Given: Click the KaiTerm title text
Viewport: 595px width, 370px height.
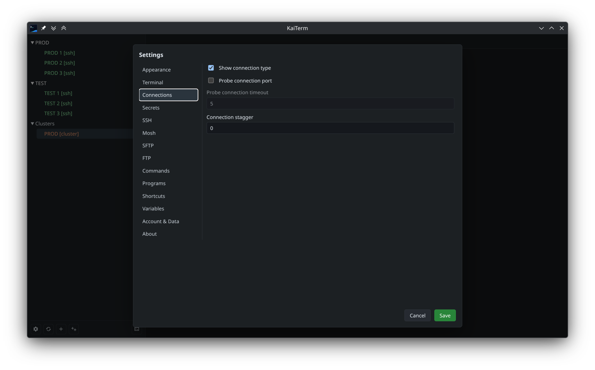Looking at the screenshot, I should pyautogui.click(x=297, y=28).
